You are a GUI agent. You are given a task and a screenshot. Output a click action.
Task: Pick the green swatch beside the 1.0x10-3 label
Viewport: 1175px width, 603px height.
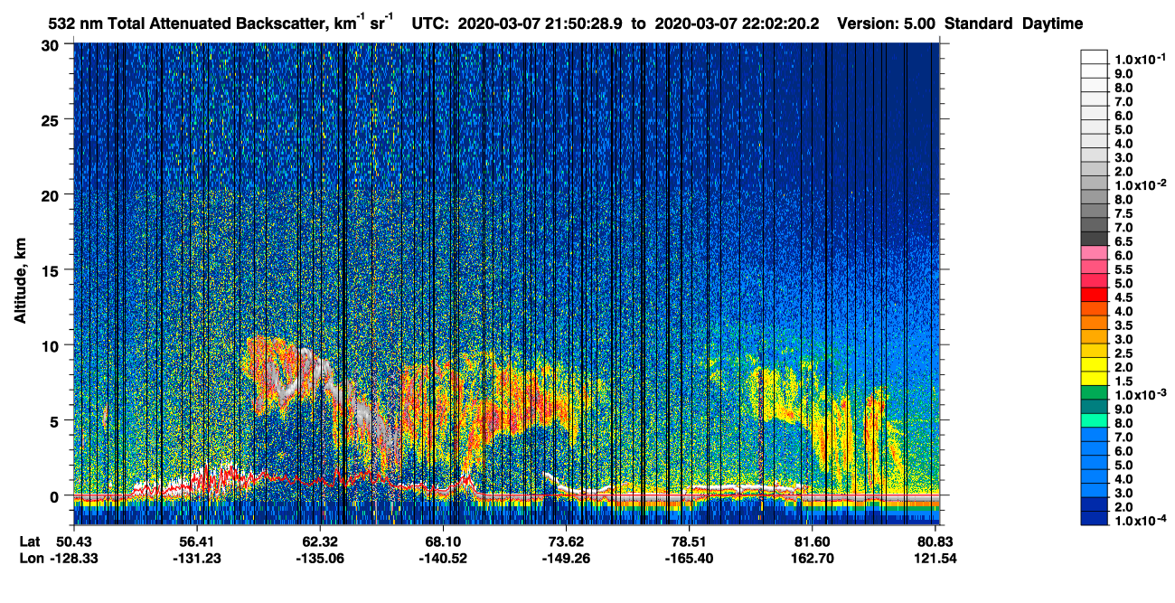[1095, 391]
